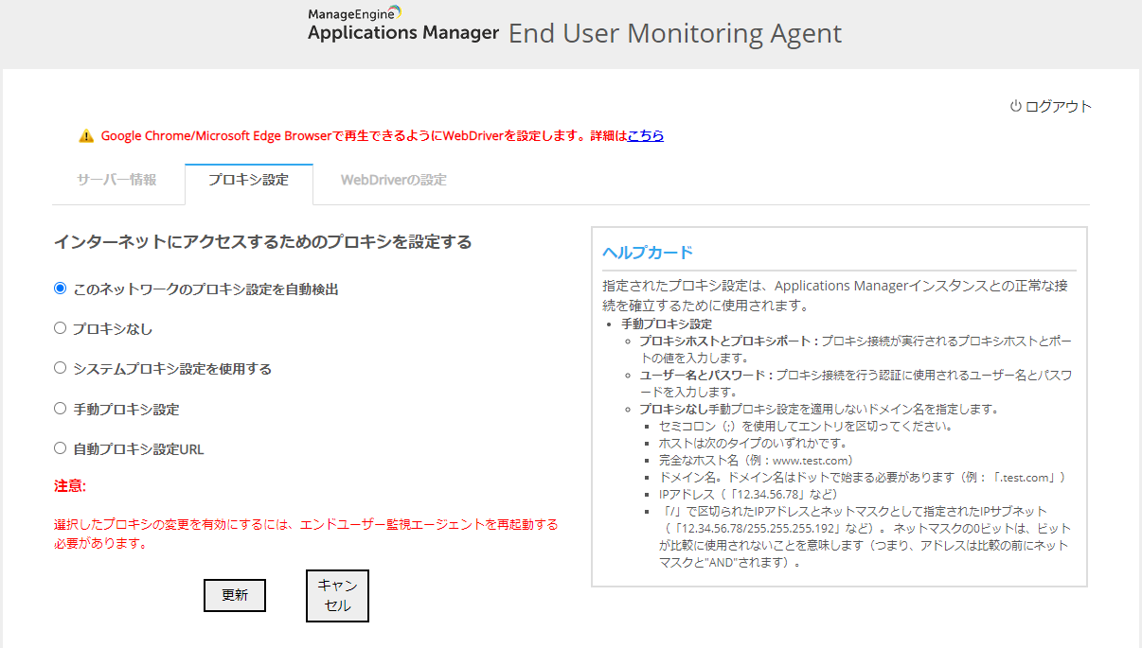Screen dimensions: 1142x648
Task: Click the power icon beside ログアウト
Action: pos(1015,107)
